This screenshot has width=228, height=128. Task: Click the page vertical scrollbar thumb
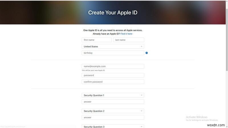(x=227, y=40)
